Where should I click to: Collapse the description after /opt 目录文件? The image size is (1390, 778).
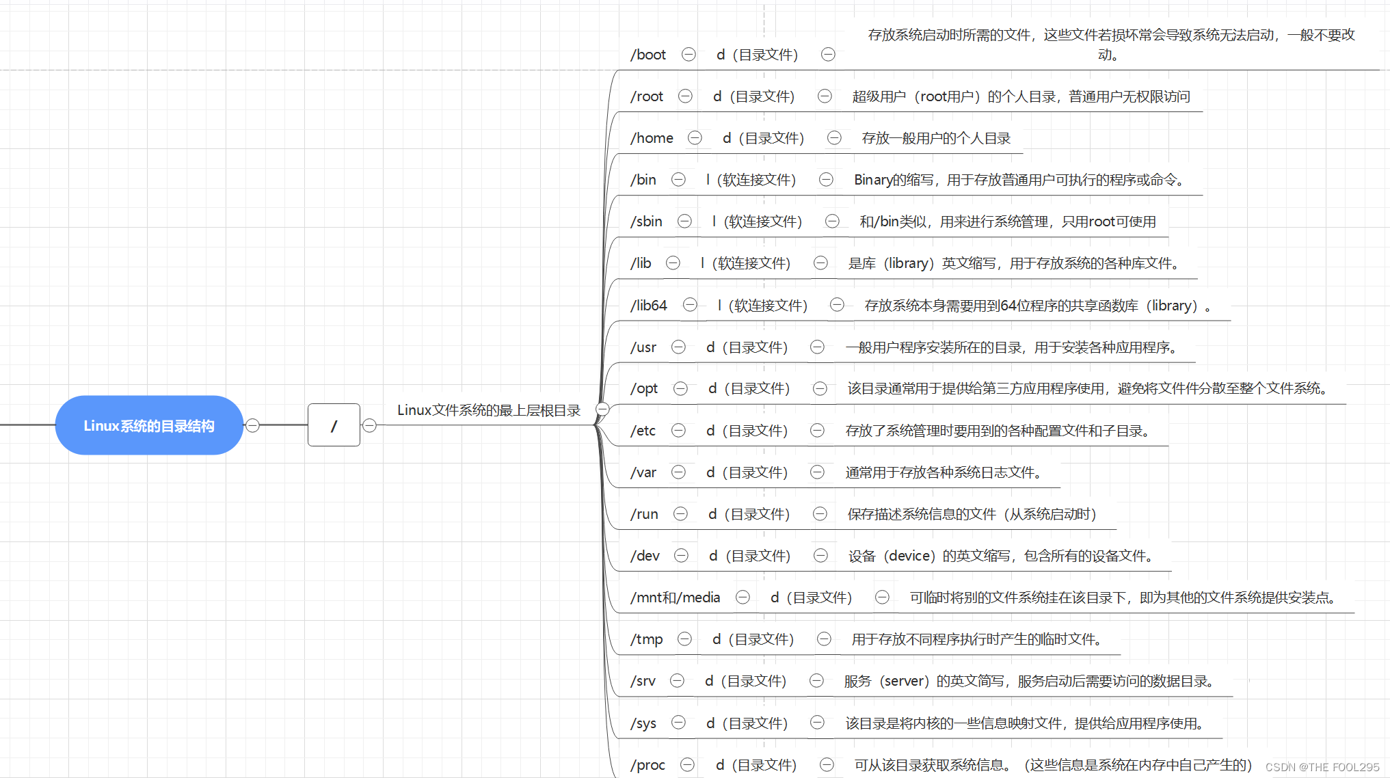820,388
